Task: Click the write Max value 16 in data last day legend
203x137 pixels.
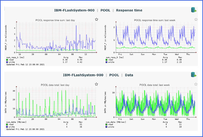Action: pyautogui.click(x=81, y=127)
